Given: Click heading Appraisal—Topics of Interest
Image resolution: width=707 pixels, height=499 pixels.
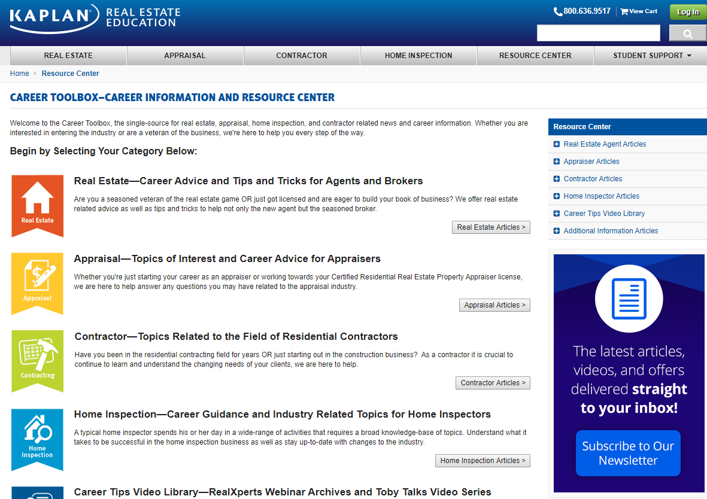Looking at the screenshot, I should coord(227,258).
